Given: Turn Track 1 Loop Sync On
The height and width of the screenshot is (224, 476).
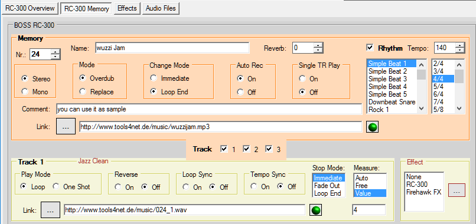Looking at the screenshot, I should 186,187.
